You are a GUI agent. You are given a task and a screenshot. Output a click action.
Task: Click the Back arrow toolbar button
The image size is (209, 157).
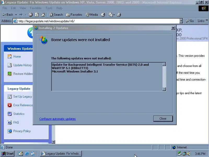pyautogui.click(x=8, y=15)
